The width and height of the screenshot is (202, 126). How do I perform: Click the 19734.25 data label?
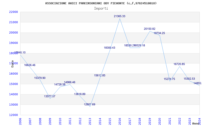pos(159,33)
